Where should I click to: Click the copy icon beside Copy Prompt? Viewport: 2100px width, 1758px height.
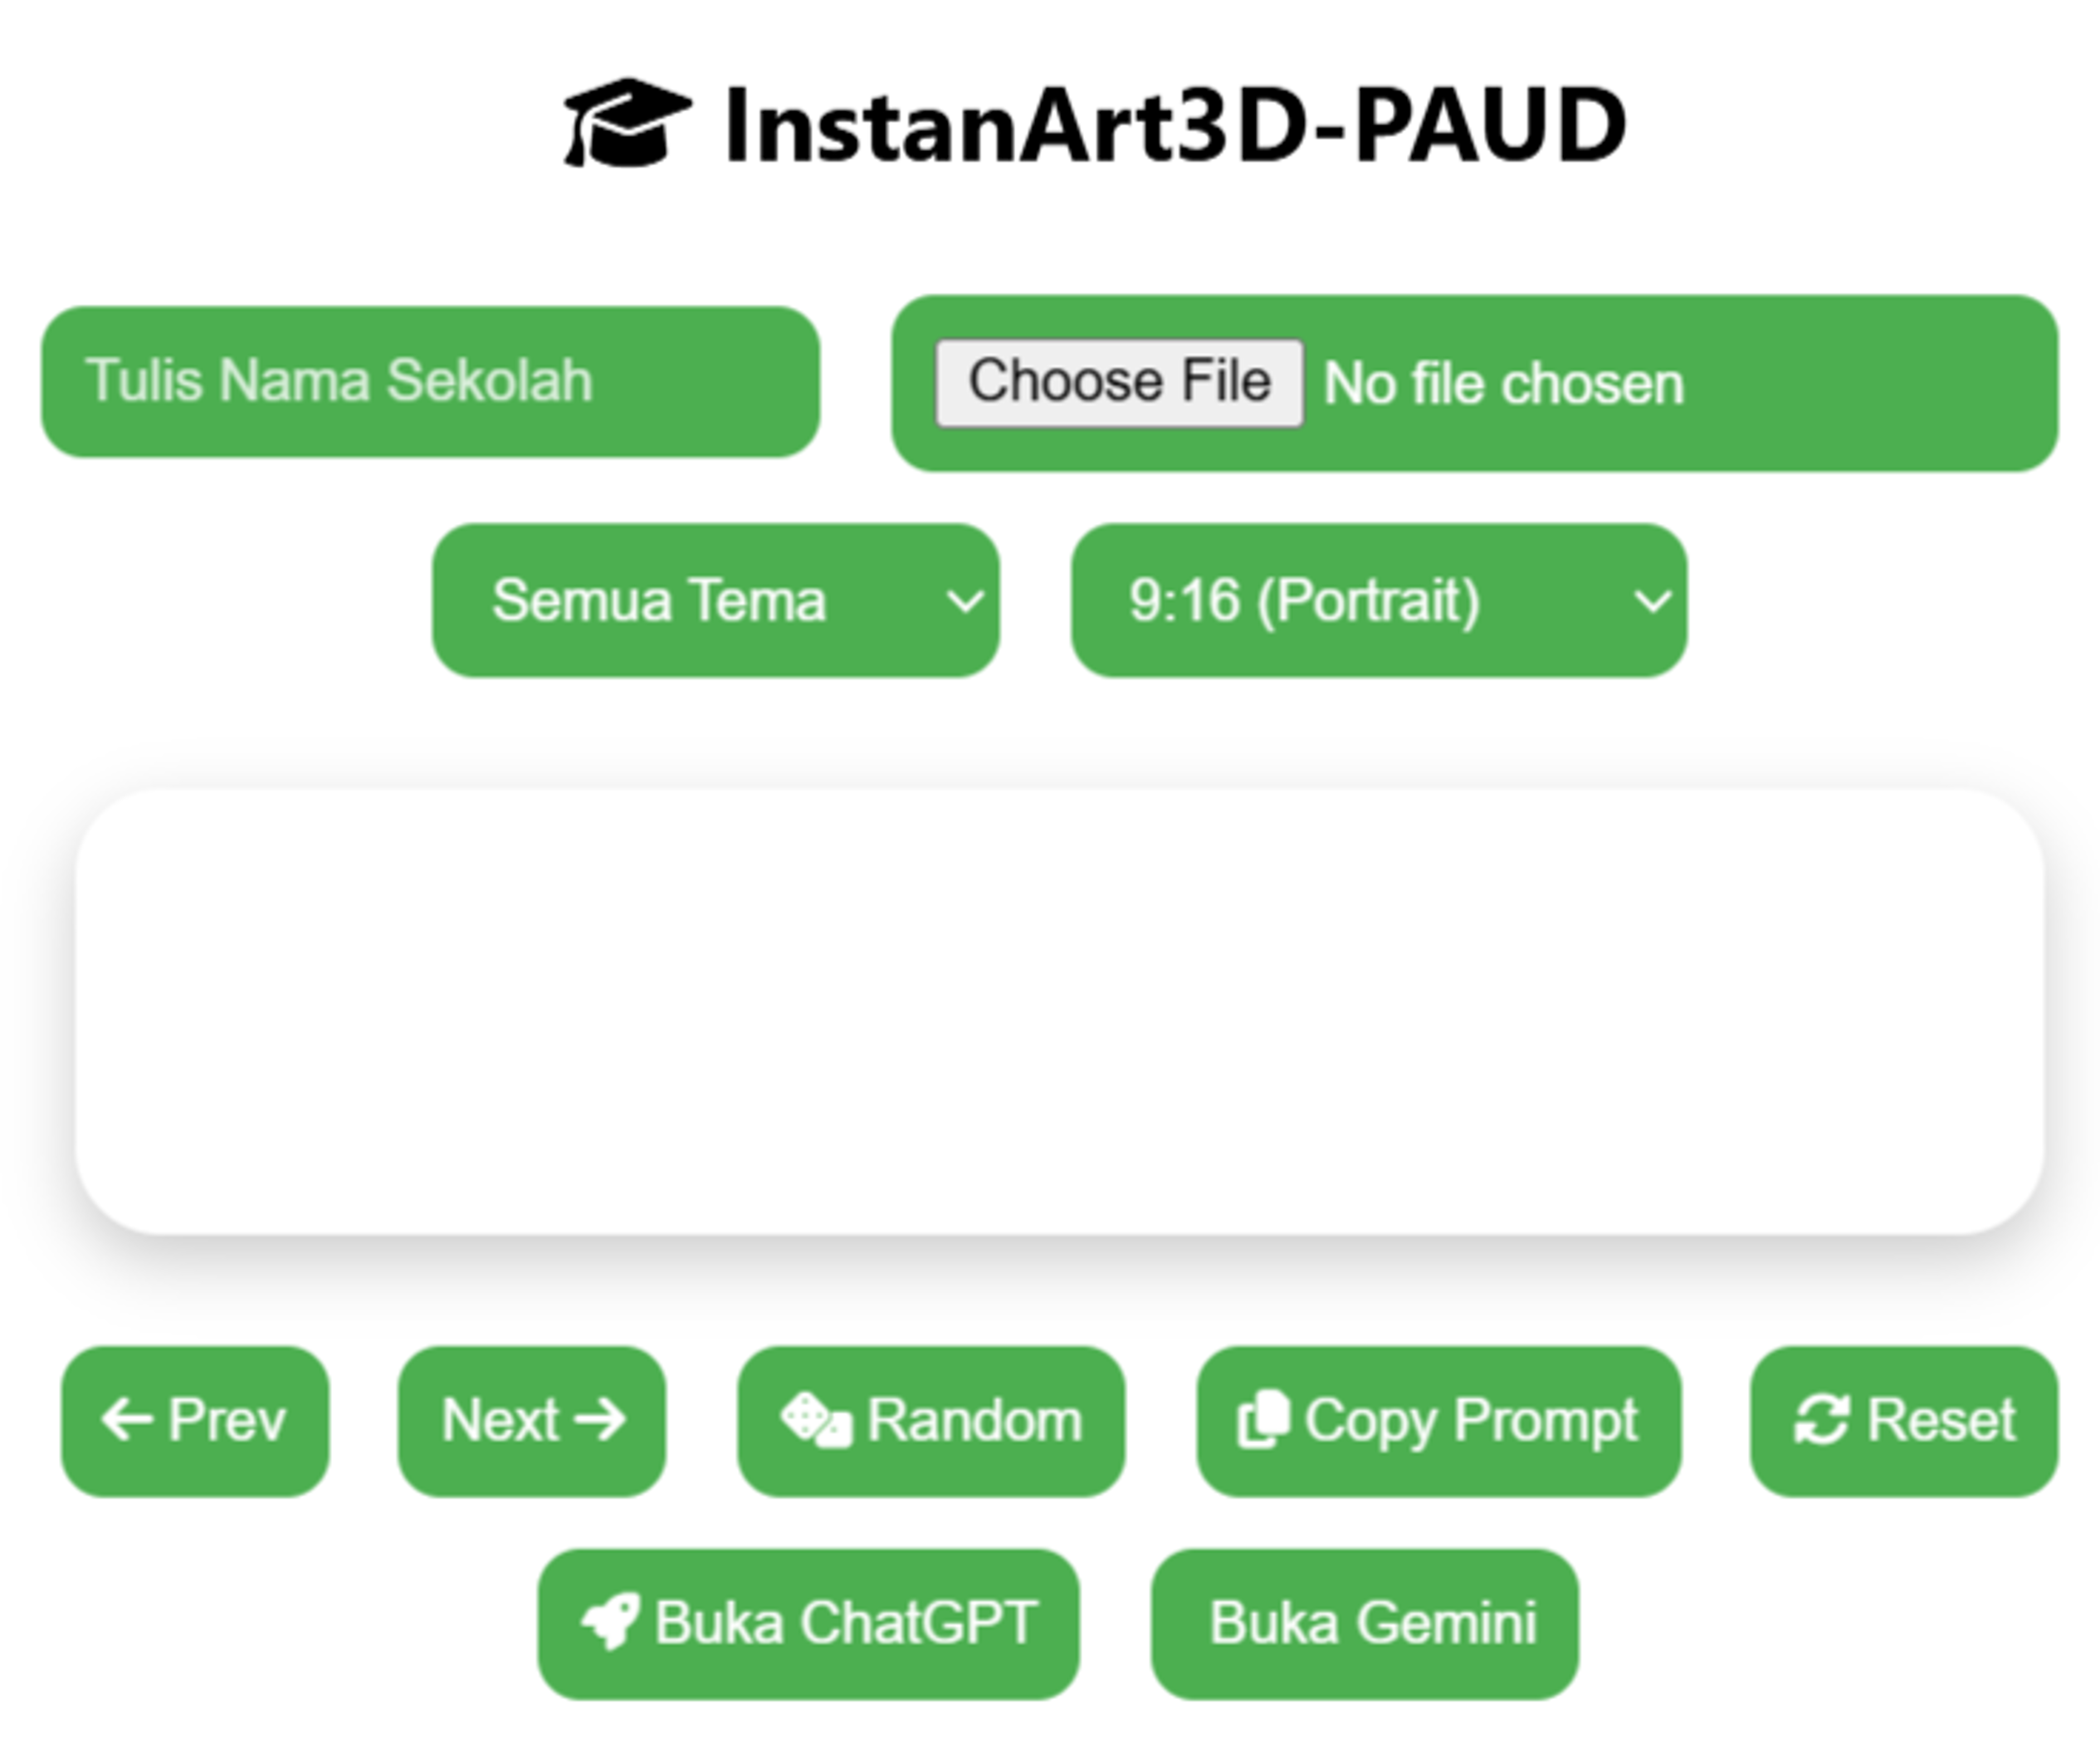1262,1420
